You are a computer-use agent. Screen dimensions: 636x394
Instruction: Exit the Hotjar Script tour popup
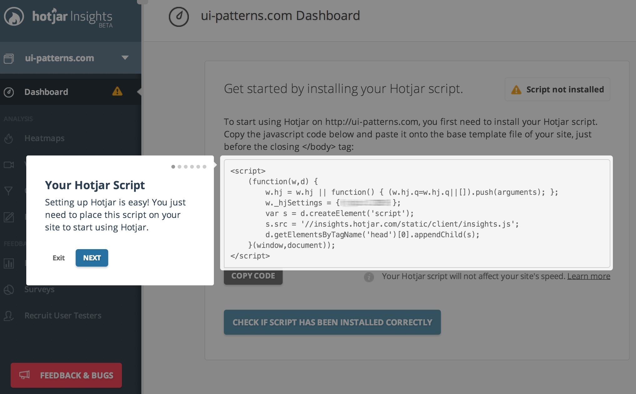pos(58,258)
